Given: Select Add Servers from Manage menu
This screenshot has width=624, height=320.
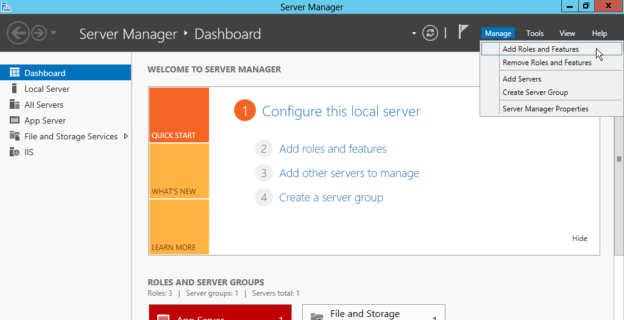Looking at the screenshot, I should pos(551,78).
